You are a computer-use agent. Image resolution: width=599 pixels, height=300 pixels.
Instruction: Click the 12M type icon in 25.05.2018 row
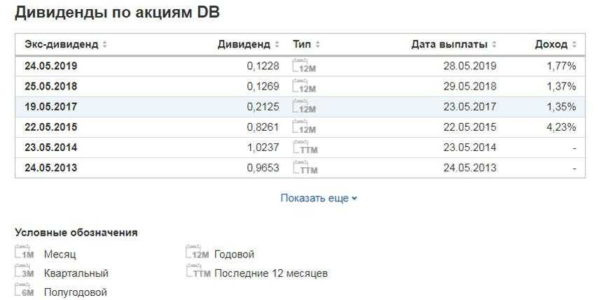(x=304, y=87)
